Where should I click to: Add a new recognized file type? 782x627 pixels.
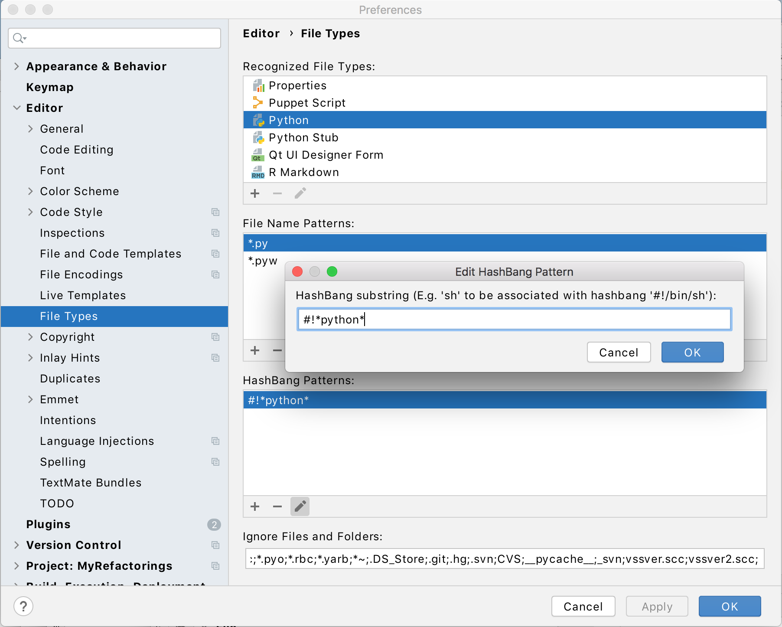[255, 193]
